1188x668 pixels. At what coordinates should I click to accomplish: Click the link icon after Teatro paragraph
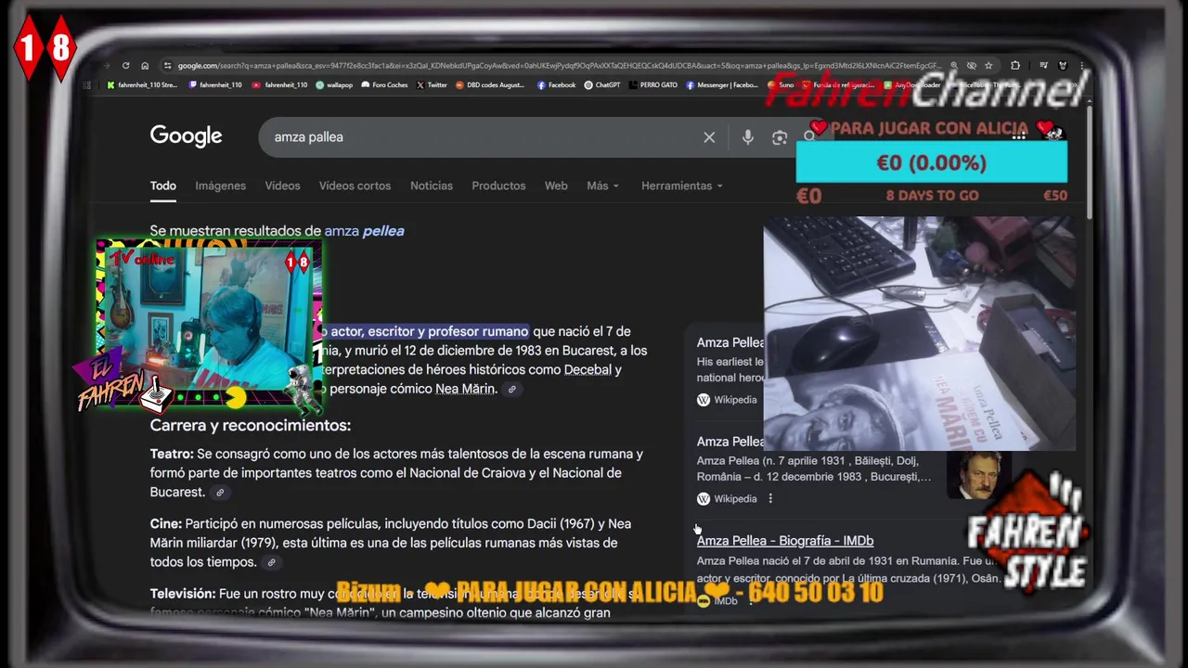[x=220, y=493]
